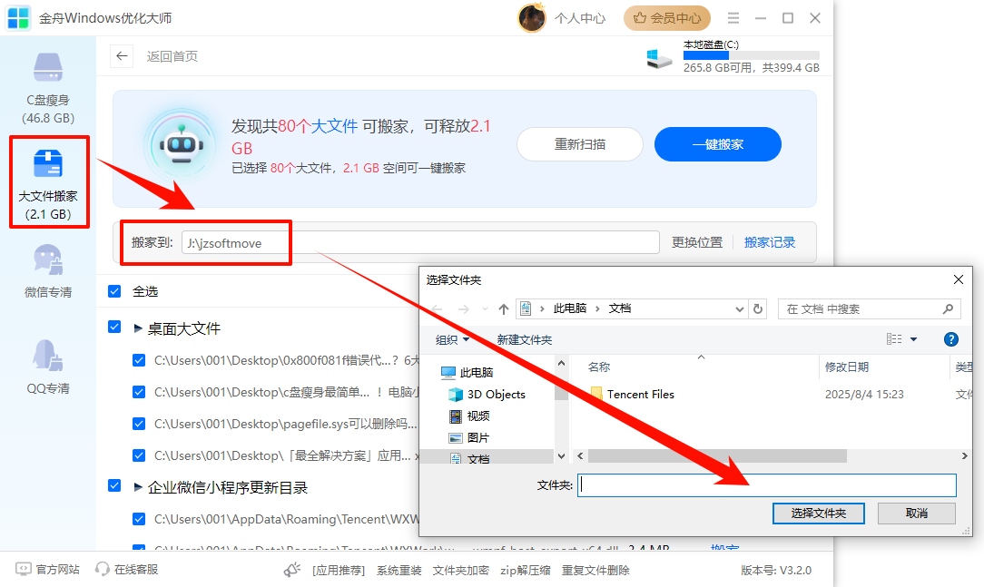
Task: Click 文件夹 name input field
Action: click(767, 484)
